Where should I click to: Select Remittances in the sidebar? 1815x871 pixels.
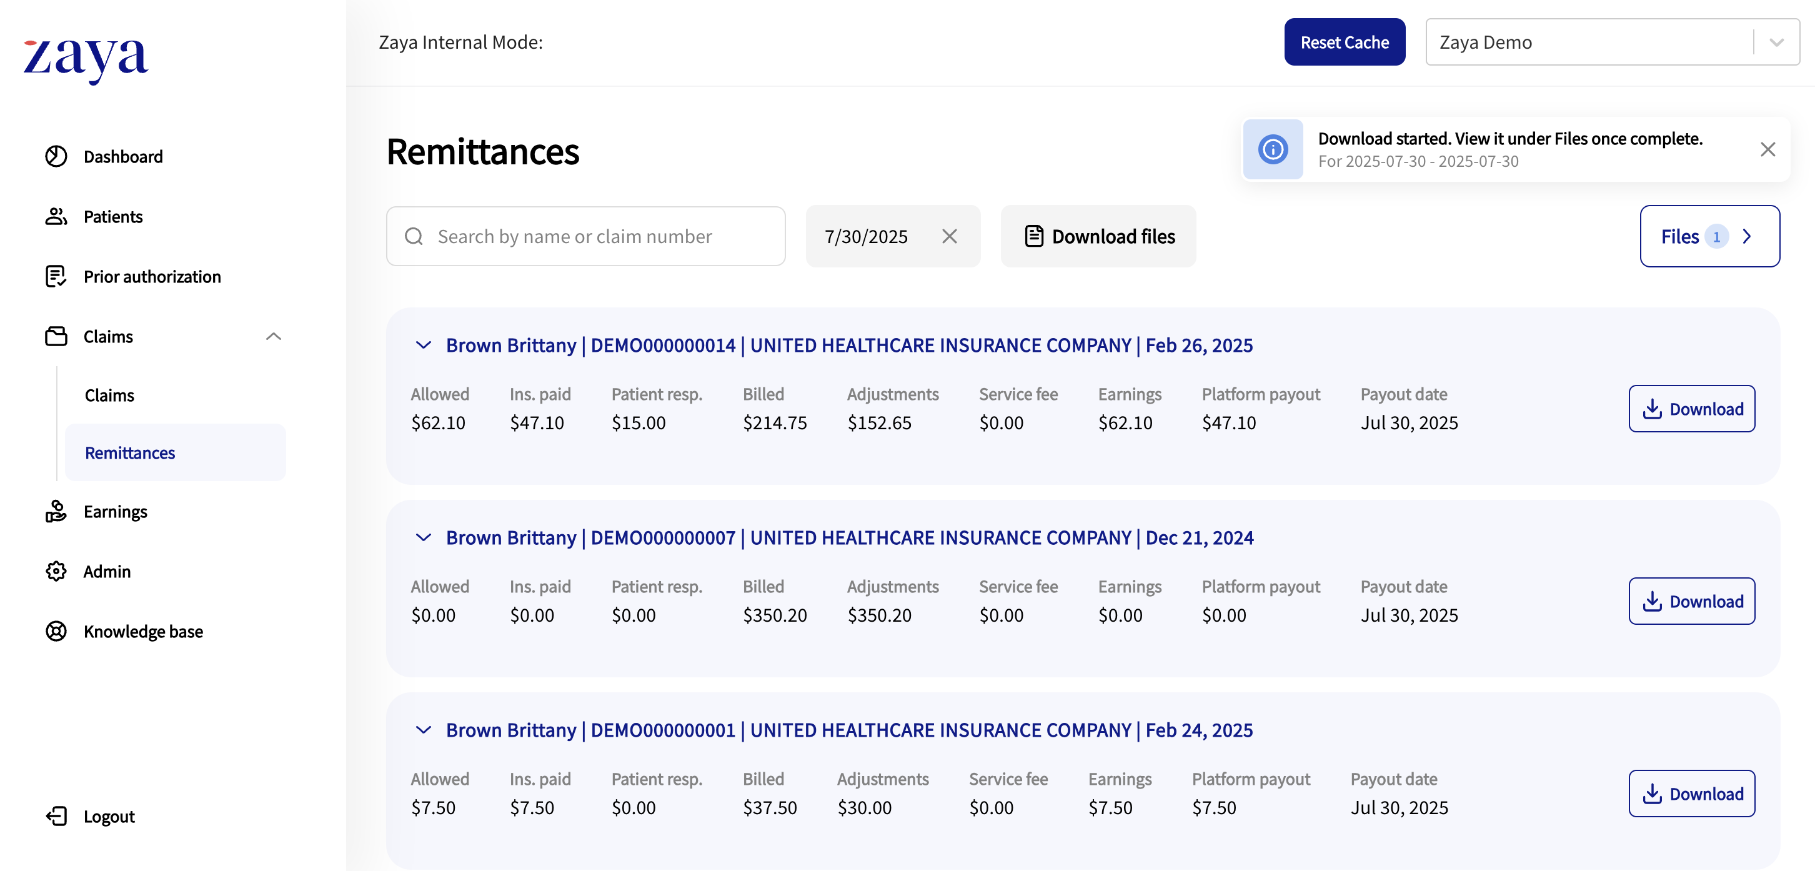[130, 453]
